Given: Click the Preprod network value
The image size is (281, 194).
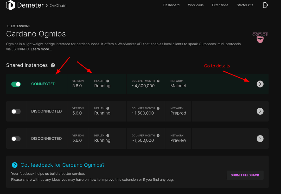Looking at the screenshot, I should [x=178, y=113].
